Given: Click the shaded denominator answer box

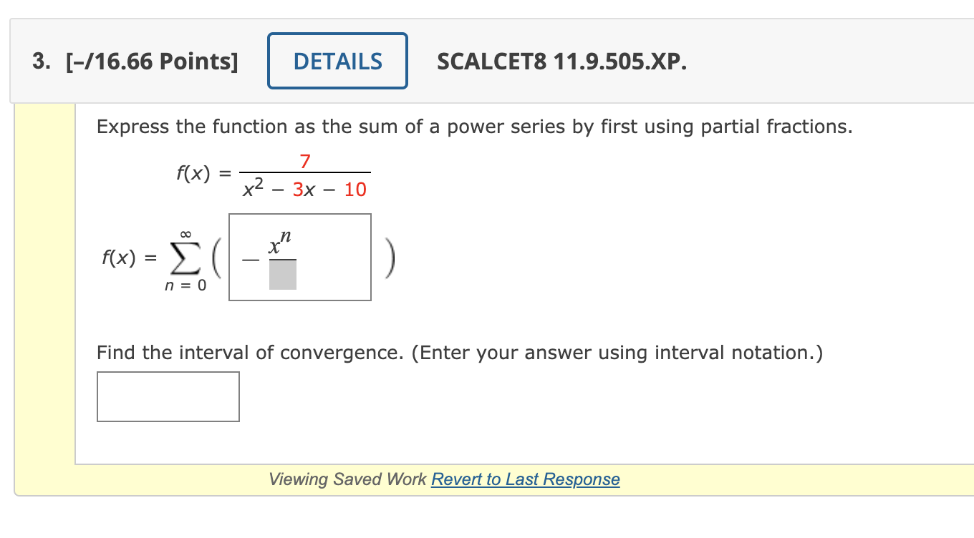Looking at the screenshot, I should coord(282,276).
